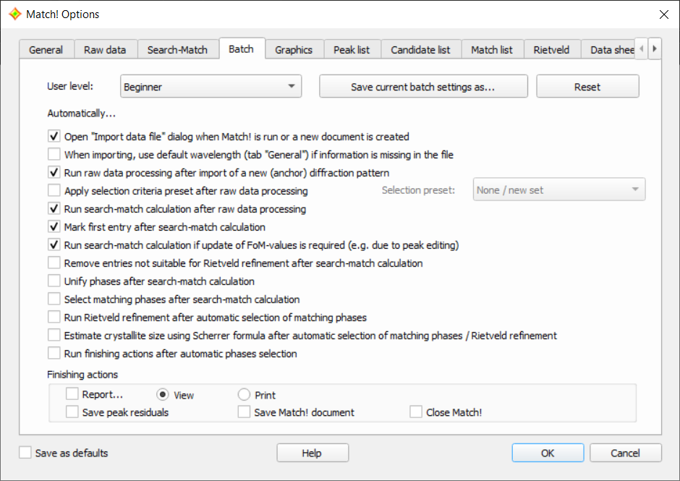680x481 pixels.
Task: Cancel the options dialog
Action: (x=625, y=453)
